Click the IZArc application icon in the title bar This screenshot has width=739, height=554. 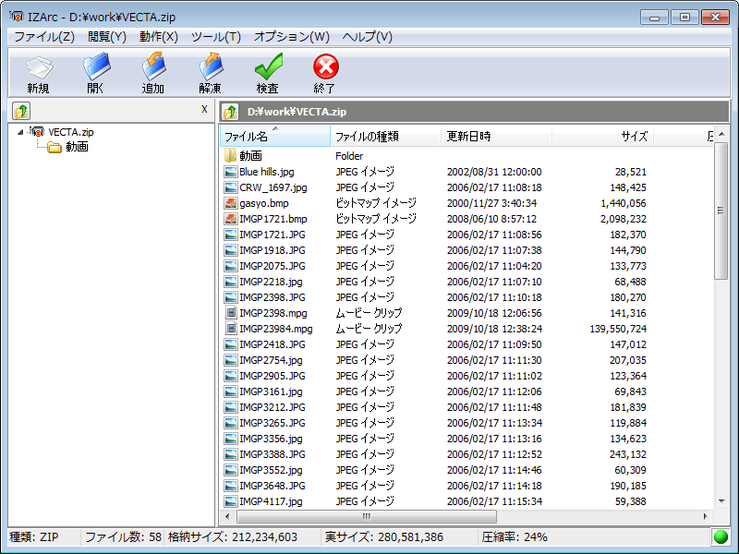(x=16, y=17)
